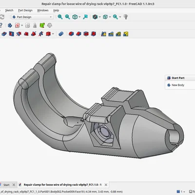This screenshot has width=195, height=195.
Task: Click the Fit Selection zoom icon
Action: (67, 17)
